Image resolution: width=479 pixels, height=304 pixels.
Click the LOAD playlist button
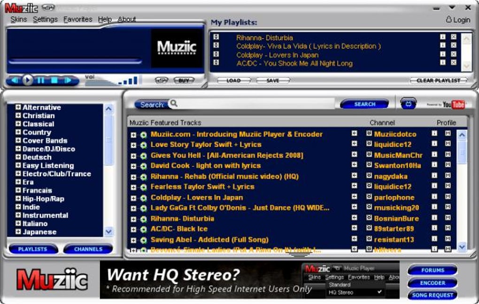point(234,80)
